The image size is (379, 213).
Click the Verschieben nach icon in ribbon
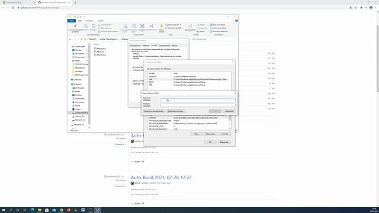(x=126, y=26)
